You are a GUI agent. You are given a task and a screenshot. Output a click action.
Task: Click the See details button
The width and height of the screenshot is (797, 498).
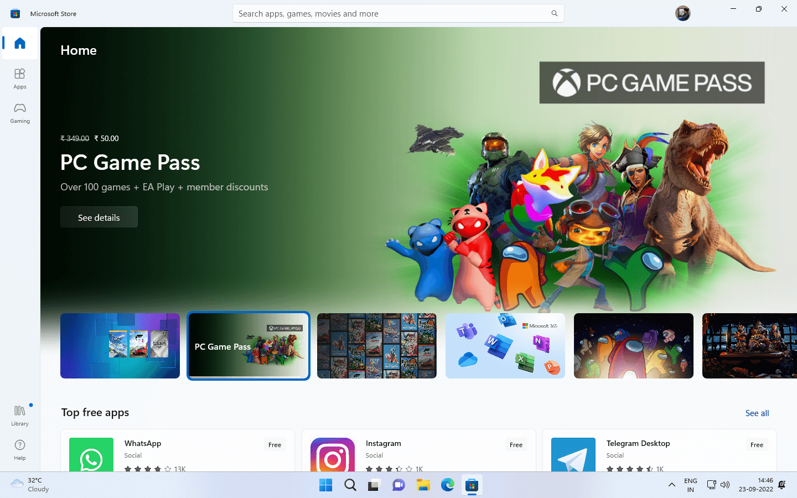[x=99, y=217]
